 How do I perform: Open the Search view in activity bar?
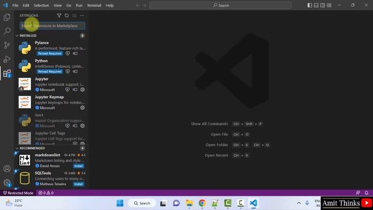7,31
